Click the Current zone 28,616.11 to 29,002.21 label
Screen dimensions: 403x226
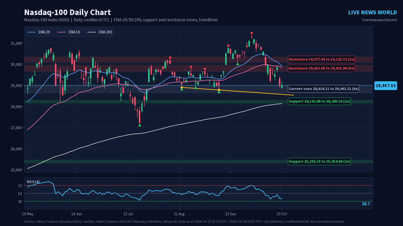pos(324,89)
